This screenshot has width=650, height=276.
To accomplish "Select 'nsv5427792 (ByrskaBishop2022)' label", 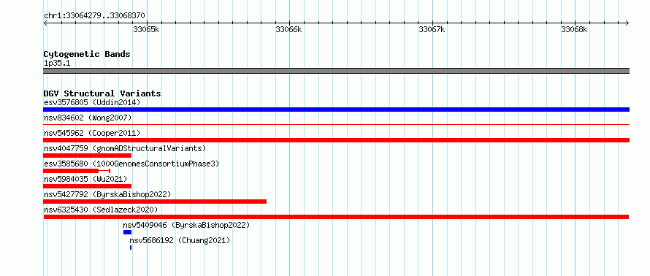I will pyautogui.click(x=107, y=194).
